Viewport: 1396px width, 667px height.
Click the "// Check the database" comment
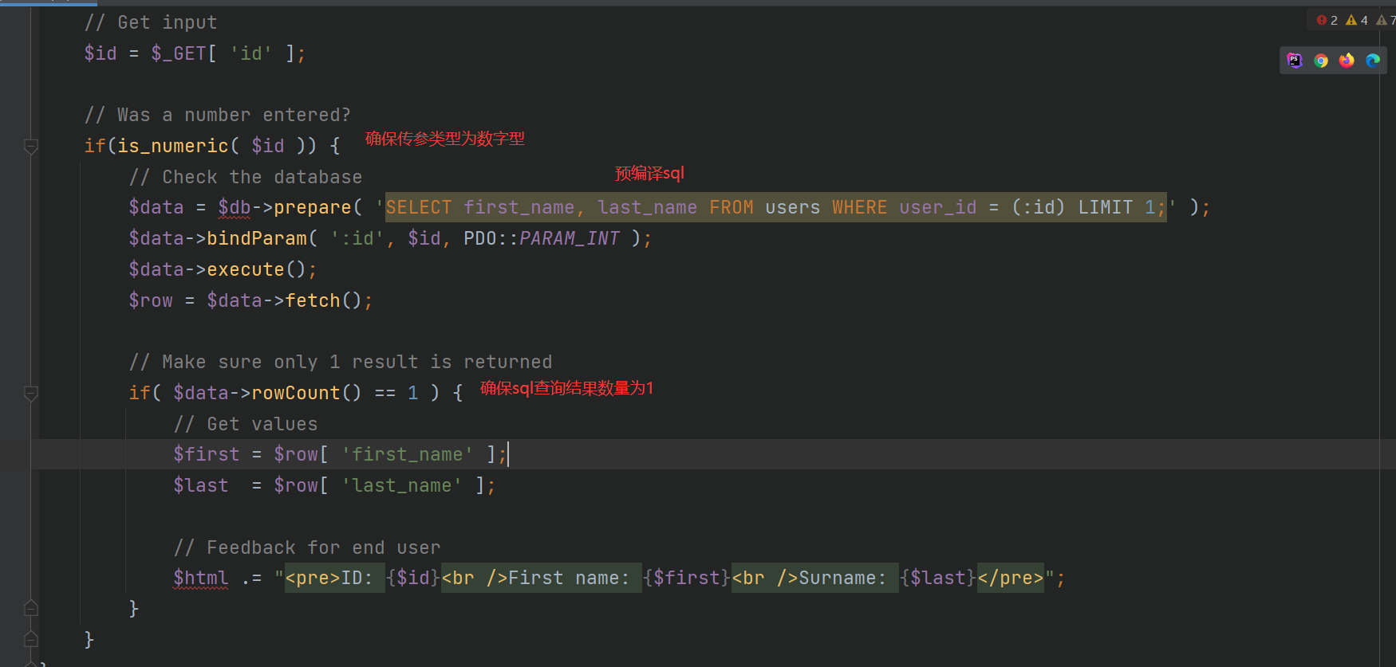(x=246, y=177)
